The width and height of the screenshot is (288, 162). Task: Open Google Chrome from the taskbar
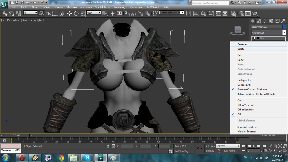[61, 158]
